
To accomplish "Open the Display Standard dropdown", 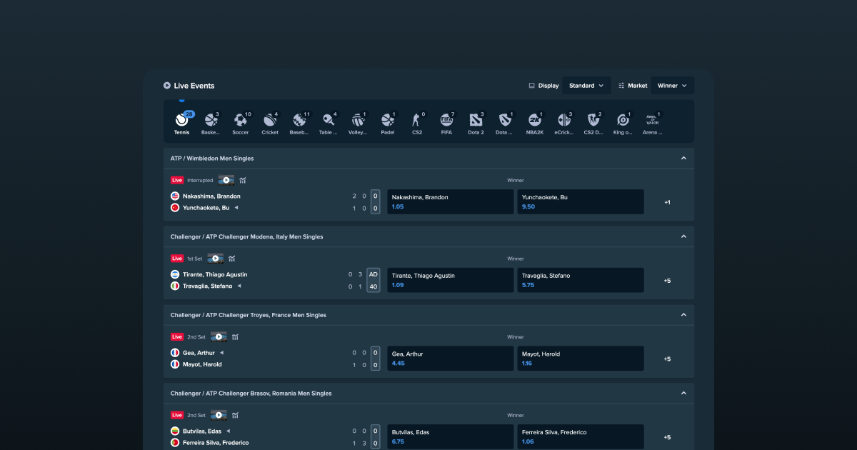I will (x=586, y=86).
